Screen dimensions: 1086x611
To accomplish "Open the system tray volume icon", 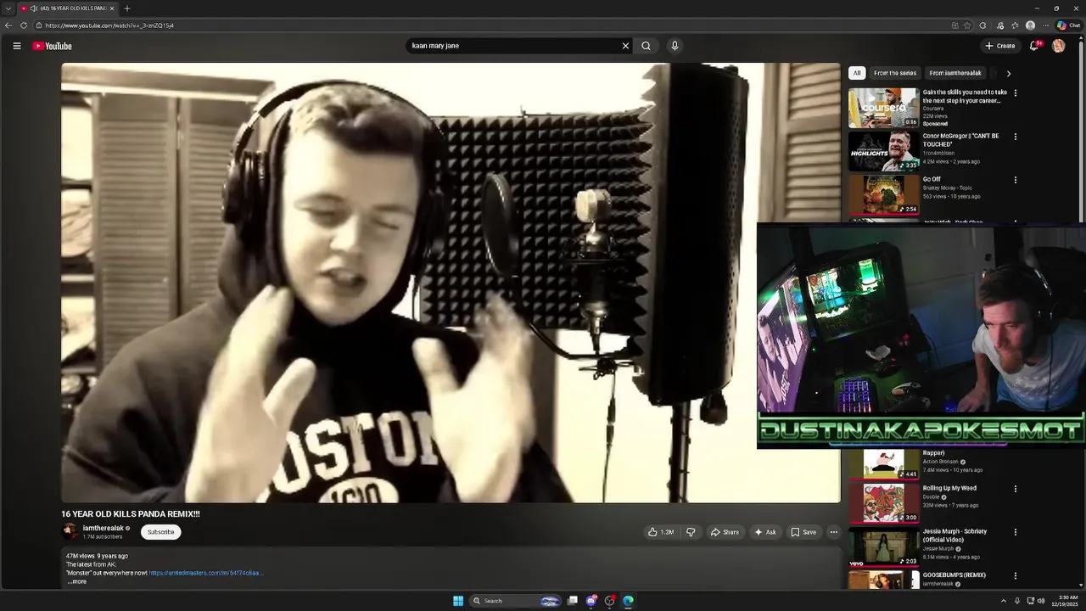I will 1041,601.
